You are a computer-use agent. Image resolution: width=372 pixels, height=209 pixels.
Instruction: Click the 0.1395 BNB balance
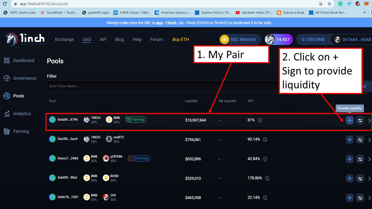pyautogui.click(x=313, y=39)
